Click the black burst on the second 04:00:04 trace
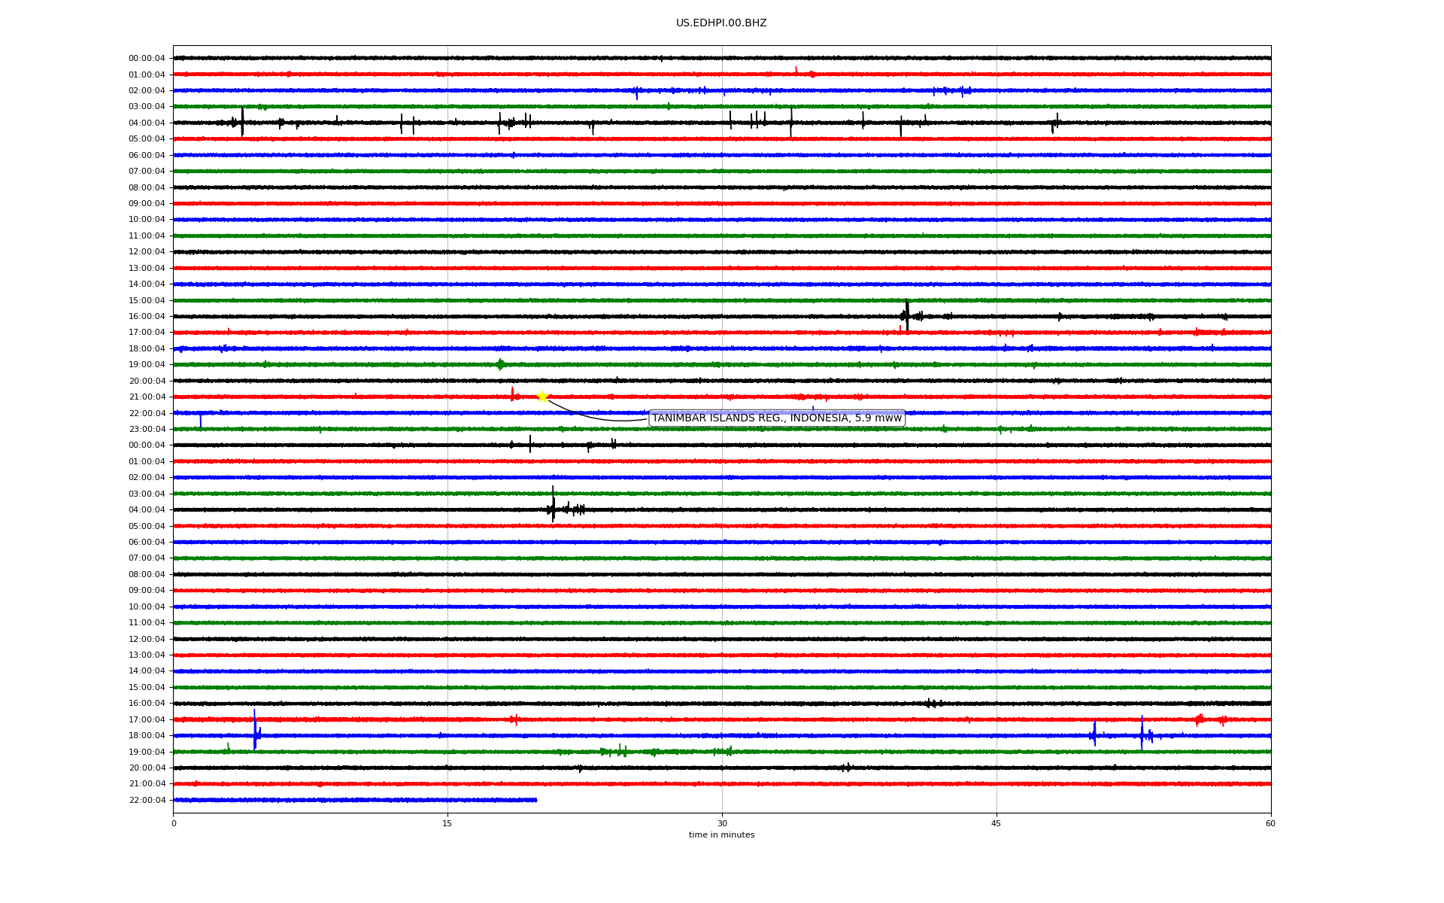Image resolution: width=1444 pixels, height=903 pixels. [553, 508]
